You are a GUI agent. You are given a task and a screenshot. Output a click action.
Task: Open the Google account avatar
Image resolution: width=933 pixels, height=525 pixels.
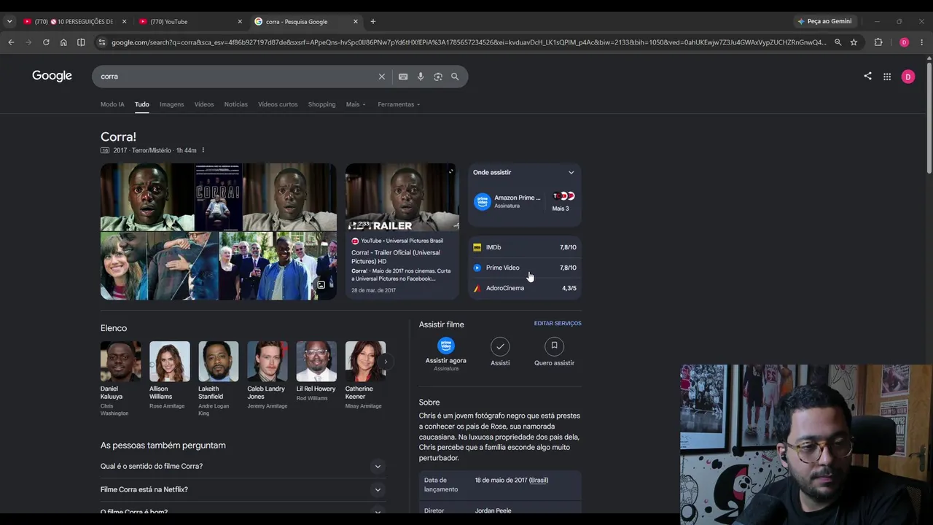(x=908, y=77)
